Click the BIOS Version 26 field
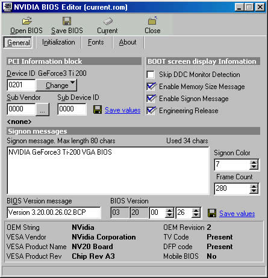This screenshot has width=268, height=278. point(184,212)
